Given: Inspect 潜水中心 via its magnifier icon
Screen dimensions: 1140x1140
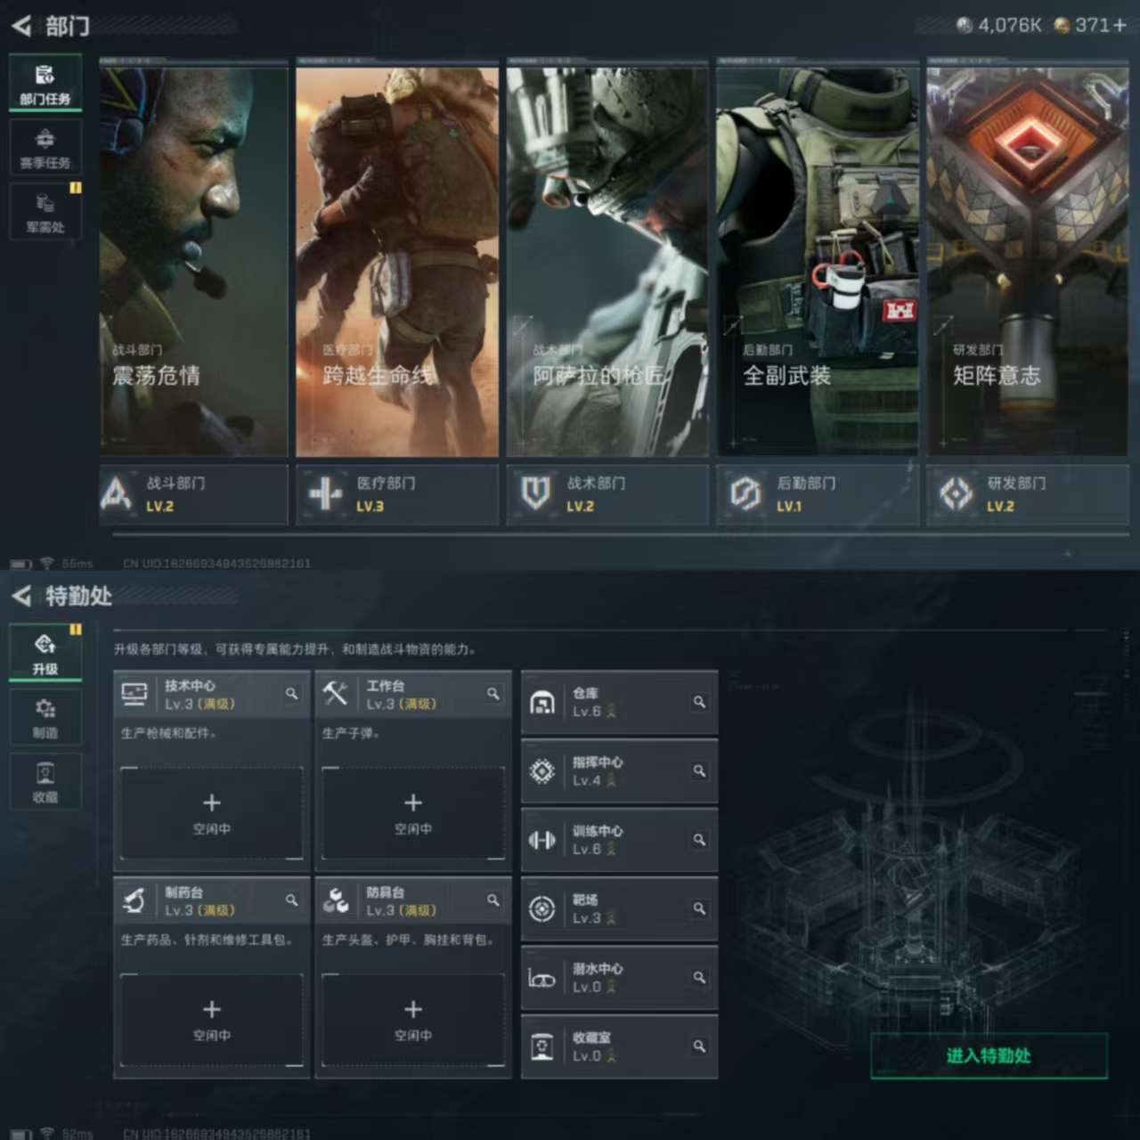Looking at the screenshot, I should click(699, 977).
